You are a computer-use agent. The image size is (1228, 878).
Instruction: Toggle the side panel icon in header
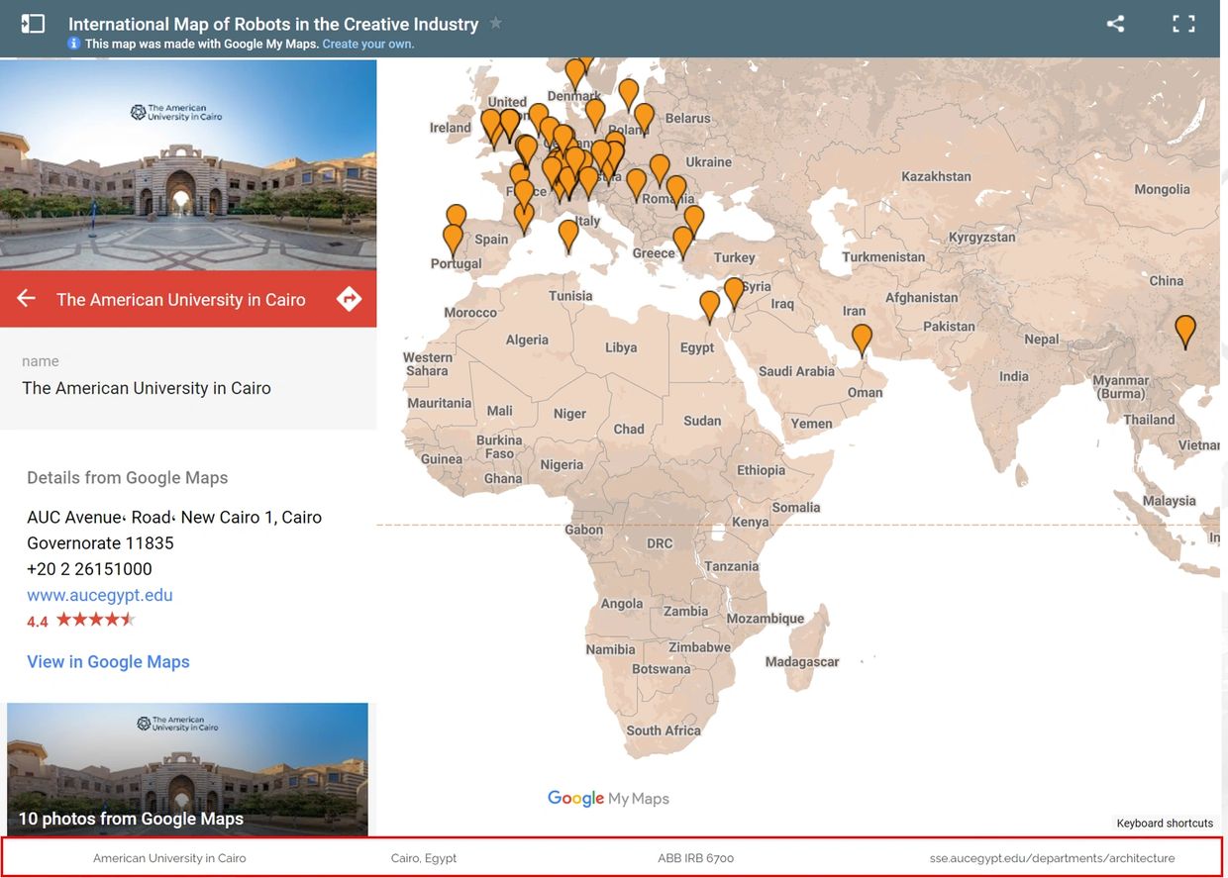coord(33,24)
